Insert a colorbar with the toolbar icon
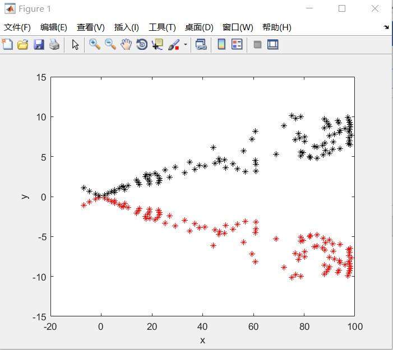The image size is (393, 350). (x=221, y=45)
